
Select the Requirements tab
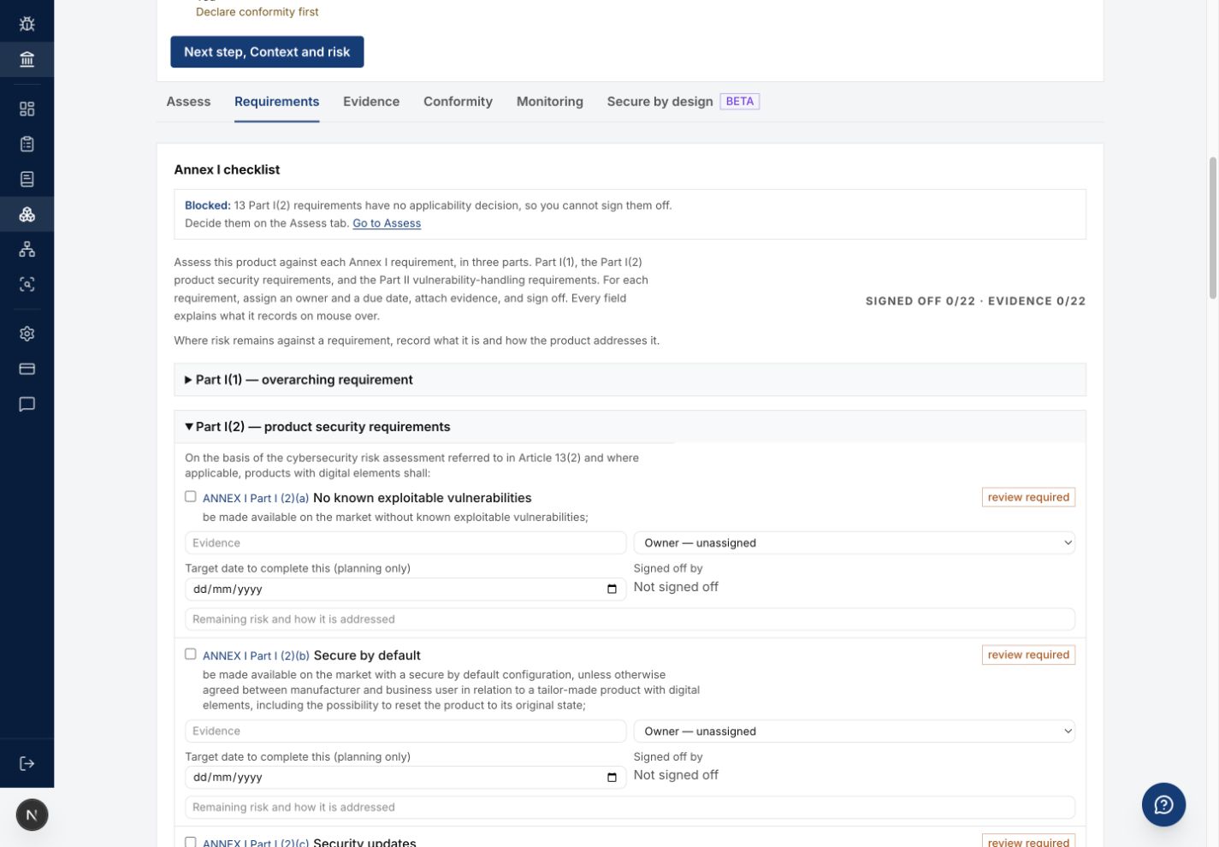coord(276,101)
